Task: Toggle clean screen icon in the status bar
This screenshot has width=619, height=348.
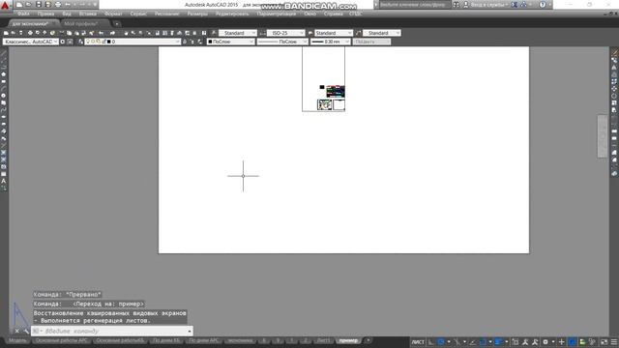Action: click(x=604, y=342)
